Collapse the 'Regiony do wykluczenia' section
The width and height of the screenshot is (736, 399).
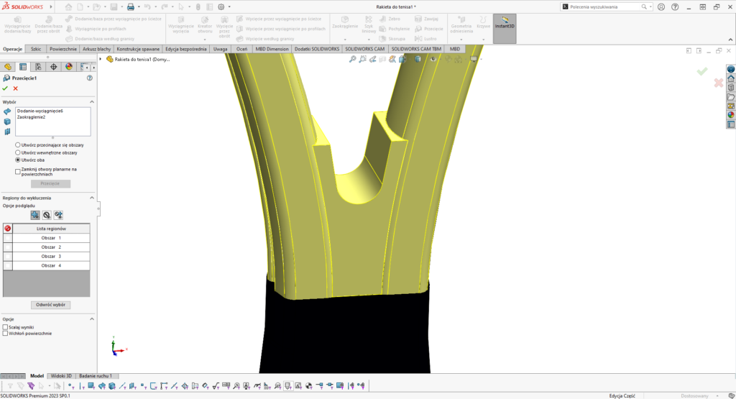91,198
